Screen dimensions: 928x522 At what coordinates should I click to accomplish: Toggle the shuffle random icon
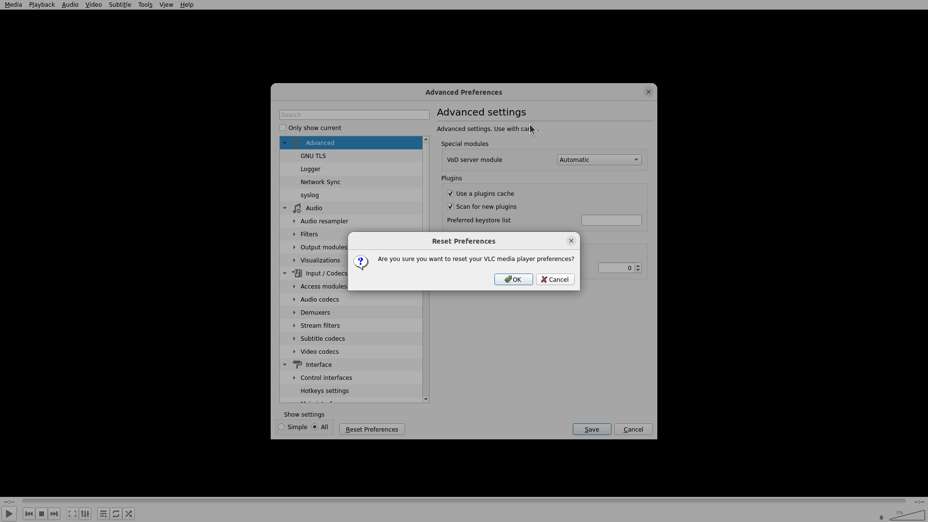[129, 514]
